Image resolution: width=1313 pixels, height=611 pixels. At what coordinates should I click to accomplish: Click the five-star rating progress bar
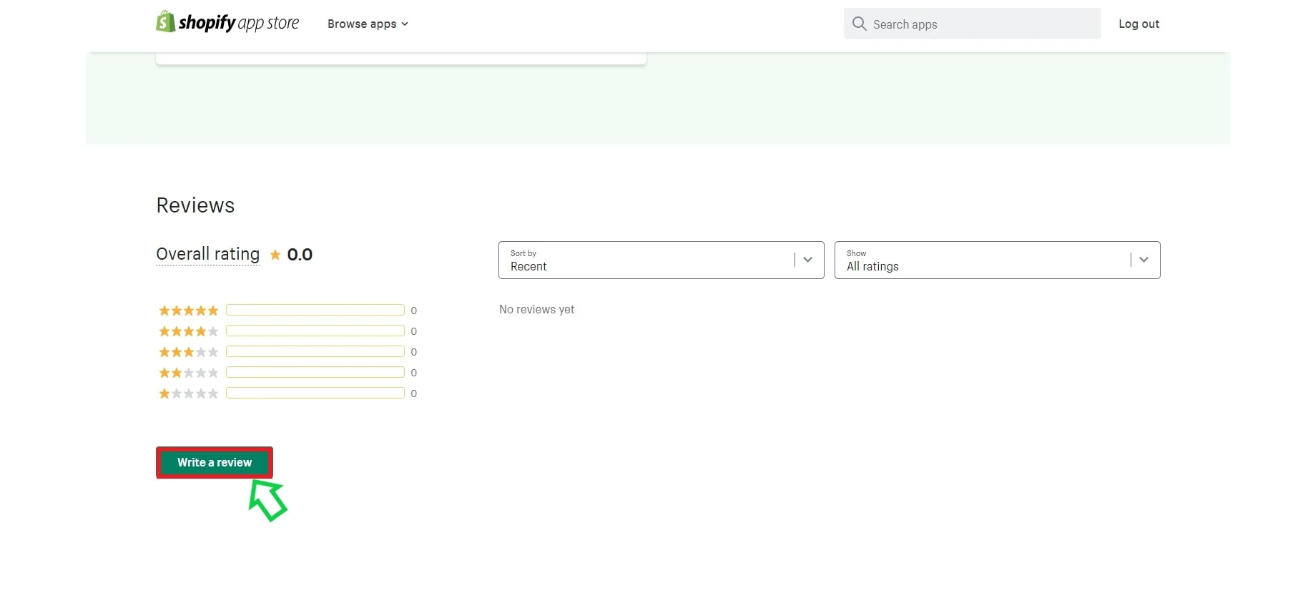pos(315,310)
